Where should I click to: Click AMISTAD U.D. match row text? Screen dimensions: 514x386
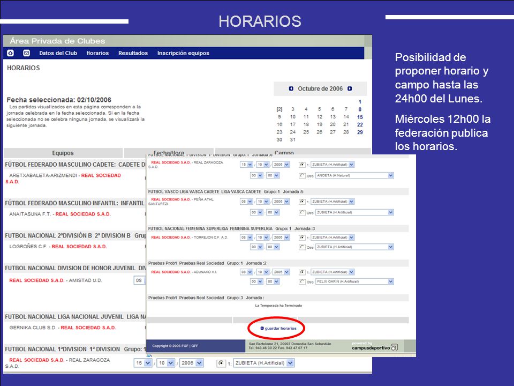point(56,280)
